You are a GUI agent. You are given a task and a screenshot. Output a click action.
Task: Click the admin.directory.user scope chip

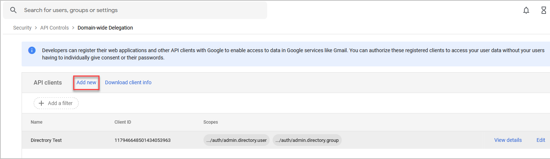pyautogui.click(x=237, y=140)
